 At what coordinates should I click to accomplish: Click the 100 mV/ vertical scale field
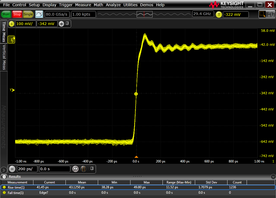click(x=25, y=24)
